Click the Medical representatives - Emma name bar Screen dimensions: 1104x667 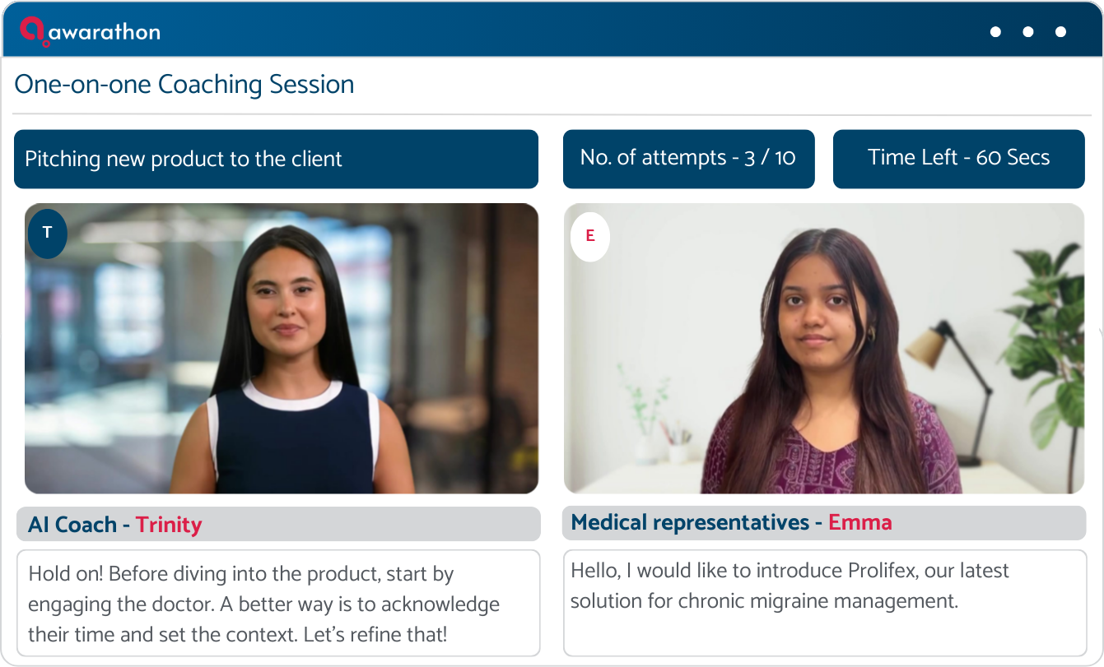pos(824,523)
